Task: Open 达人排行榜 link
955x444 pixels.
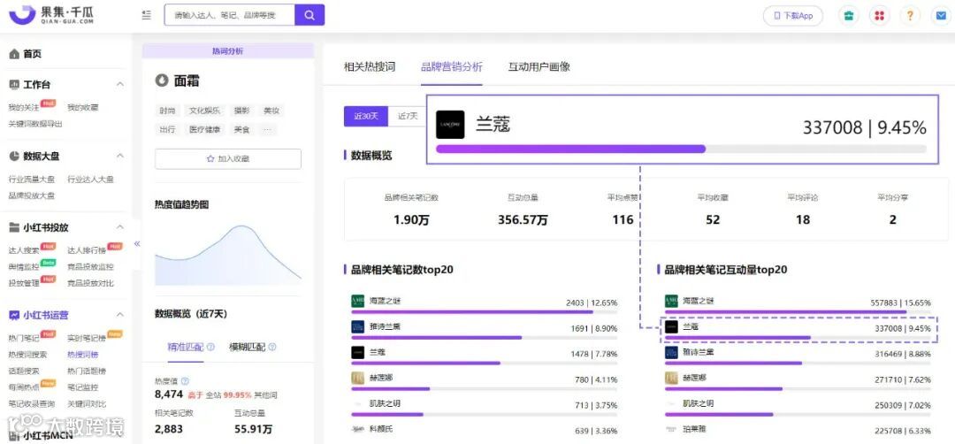Action: 87,250
